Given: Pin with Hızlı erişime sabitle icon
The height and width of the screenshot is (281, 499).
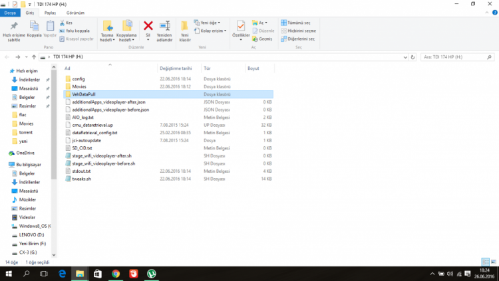Looking at the screenshot, I should click(14, 28).
